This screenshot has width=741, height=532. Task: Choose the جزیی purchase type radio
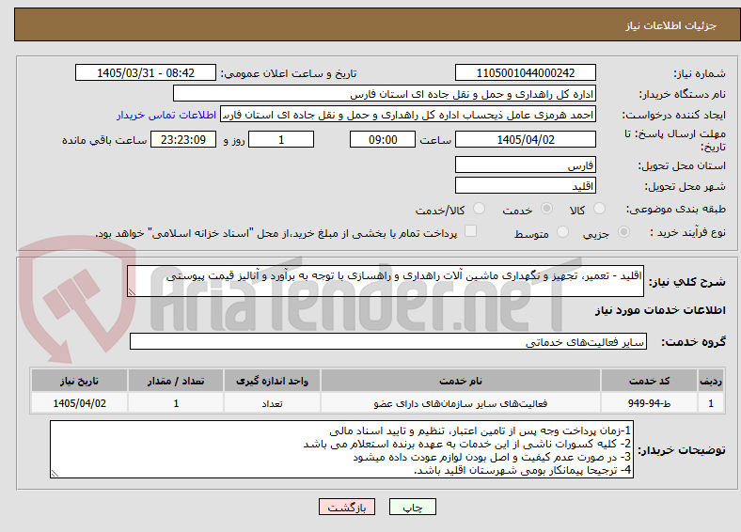[x=623, y=232]
